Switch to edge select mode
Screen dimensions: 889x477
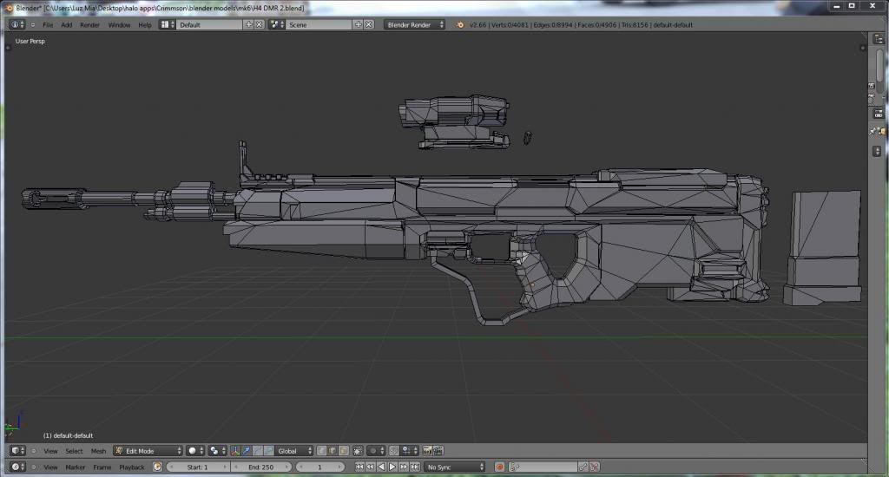click(x=333, y=451)
